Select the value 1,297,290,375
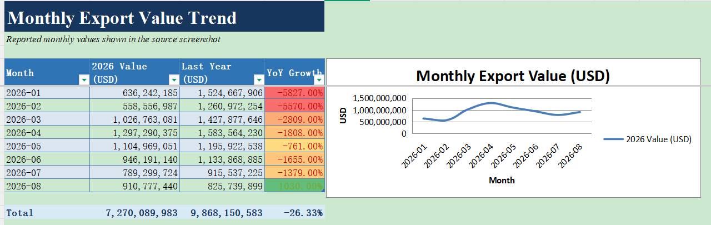Viewport: 711px width, 225px height. click(135, 133)
